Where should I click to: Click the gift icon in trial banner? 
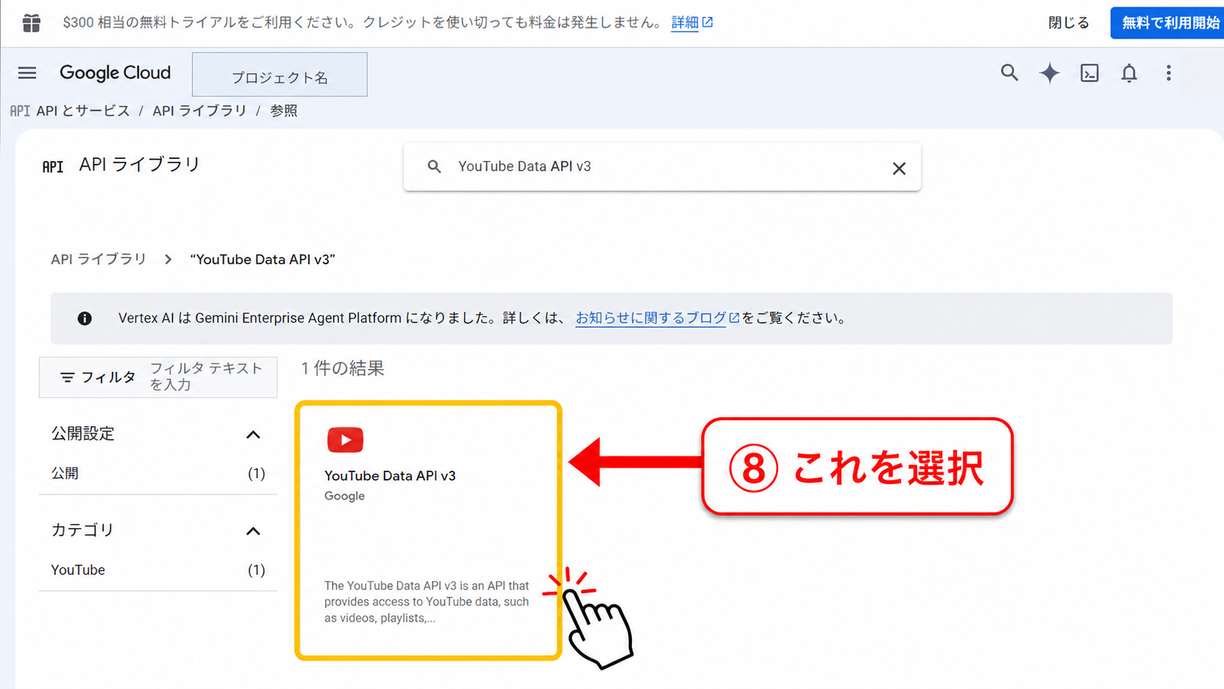(x=31, y=23)
